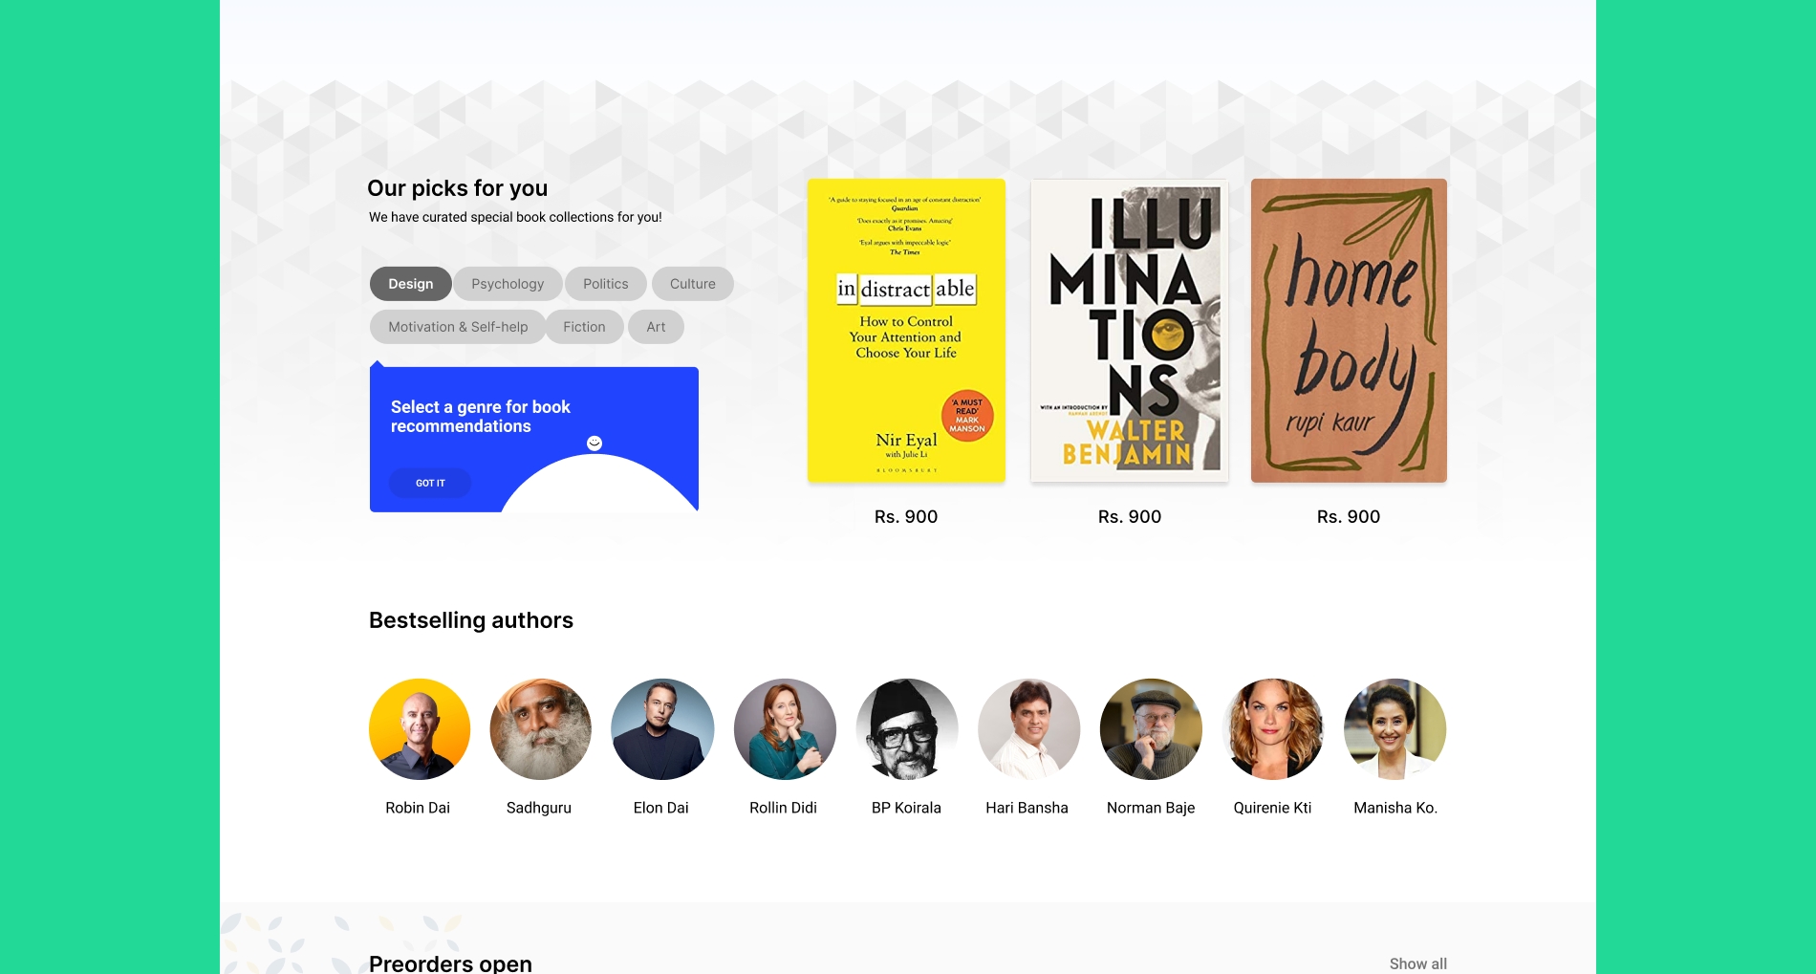
Task: View Robin Dai author avatar
Action: 420,729
